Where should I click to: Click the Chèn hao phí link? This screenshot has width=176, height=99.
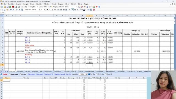(x=31, y=74)
